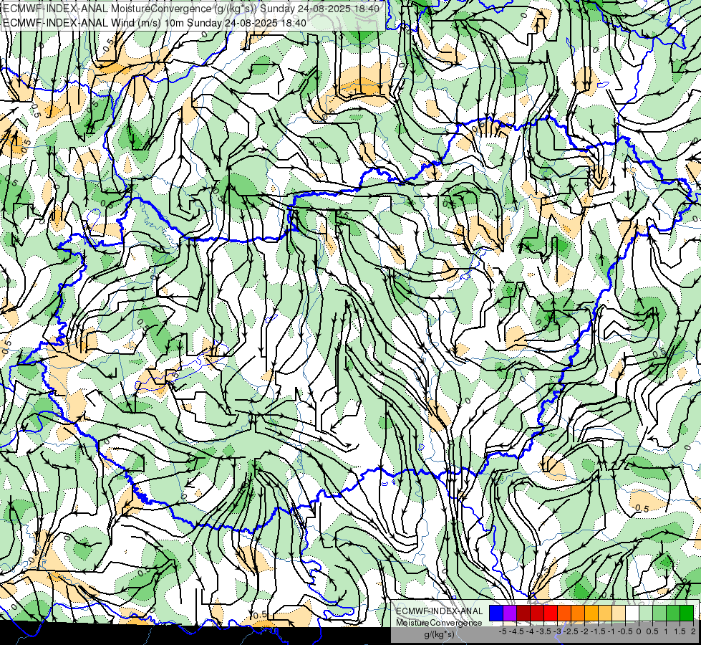The image size is (701, 645).
Task: Click the legend scale label 2
Action: [693, 631]
